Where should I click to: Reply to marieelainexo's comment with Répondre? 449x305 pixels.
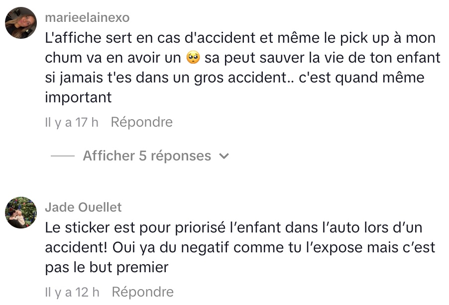141,122
